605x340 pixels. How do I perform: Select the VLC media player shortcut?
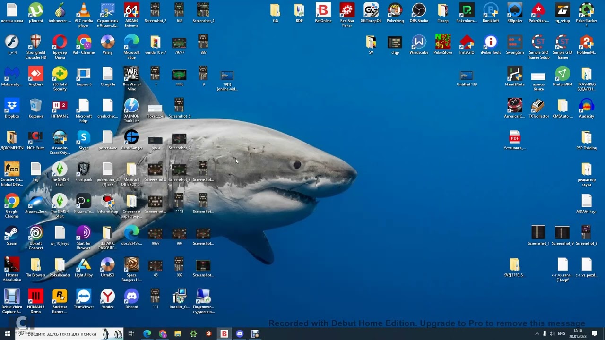click(84, 15)
